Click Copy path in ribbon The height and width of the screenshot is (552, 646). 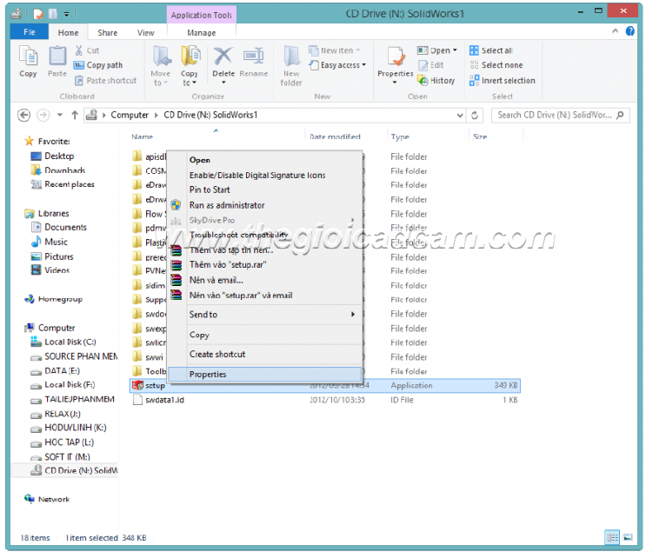click(x=98, y=65)
